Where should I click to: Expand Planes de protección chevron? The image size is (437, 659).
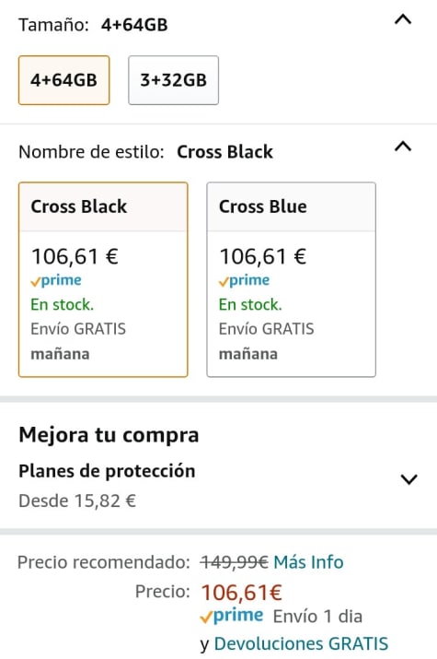coord(408,479)
